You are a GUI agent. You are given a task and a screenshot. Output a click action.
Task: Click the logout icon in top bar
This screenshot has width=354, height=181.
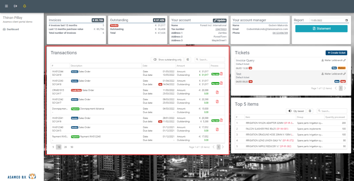click(15, 6)
